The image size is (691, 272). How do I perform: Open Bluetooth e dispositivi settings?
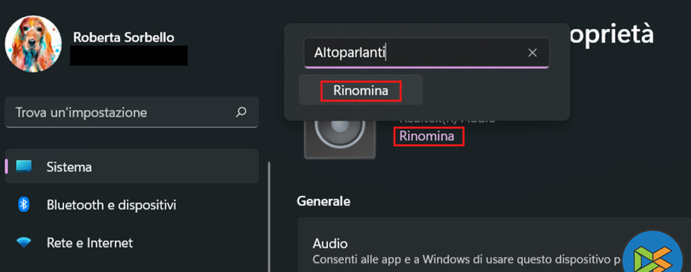(111, 205)
